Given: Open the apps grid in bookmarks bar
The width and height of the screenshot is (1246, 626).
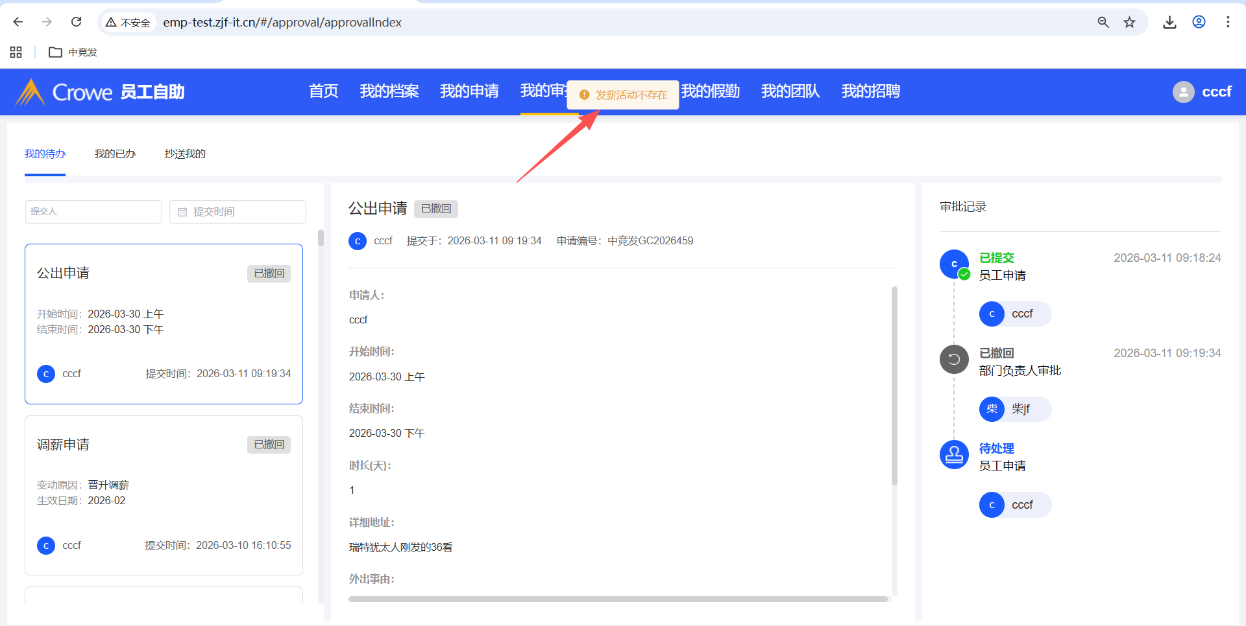Looking at the screenshot, I should pyautogui.click(x=16, y=52).
